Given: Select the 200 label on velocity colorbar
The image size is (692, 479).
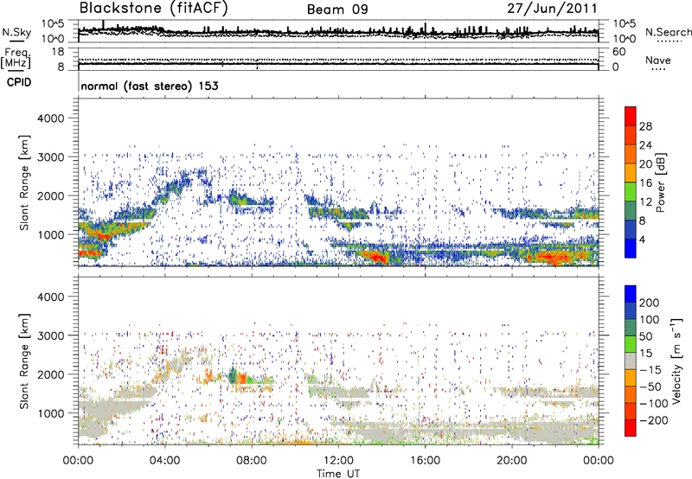Looking at the screenshot, I should coord(650,303).
